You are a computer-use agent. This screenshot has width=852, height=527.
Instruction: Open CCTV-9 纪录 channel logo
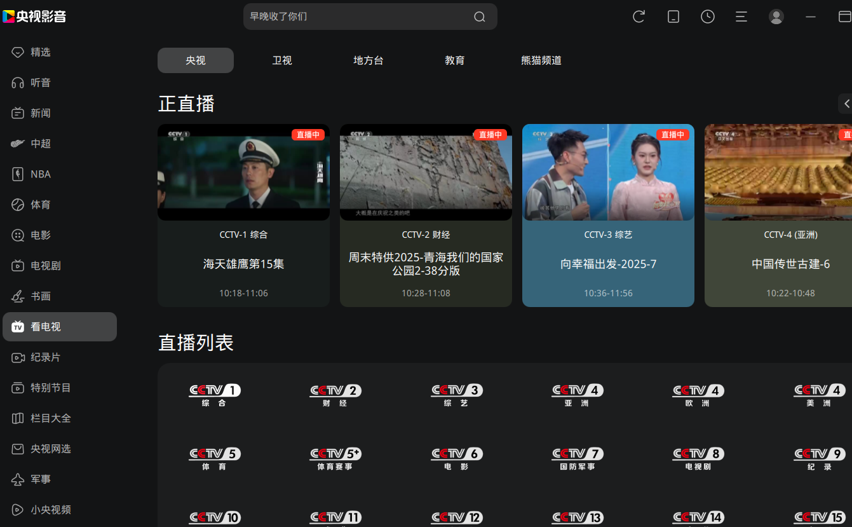click(x=820, y=458)
